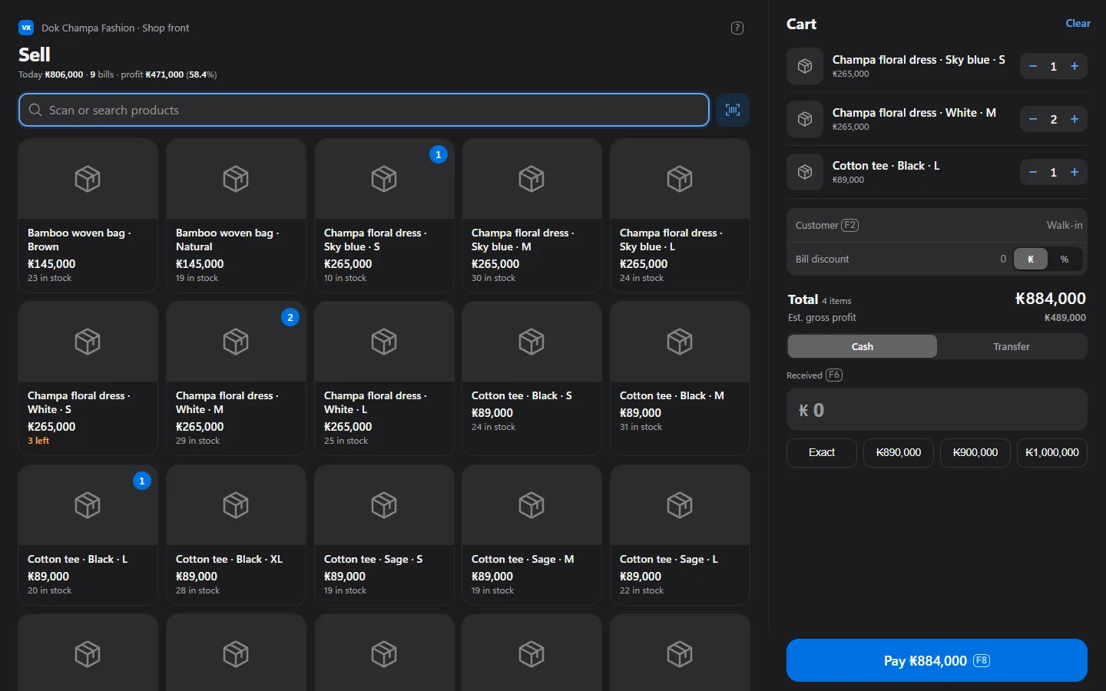Add Champa floral dress Sky blue M

[x=531, y=216]
